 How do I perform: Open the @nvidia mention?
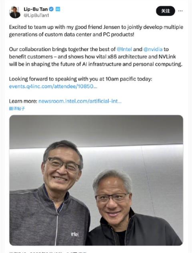click(x=153, y=49)
